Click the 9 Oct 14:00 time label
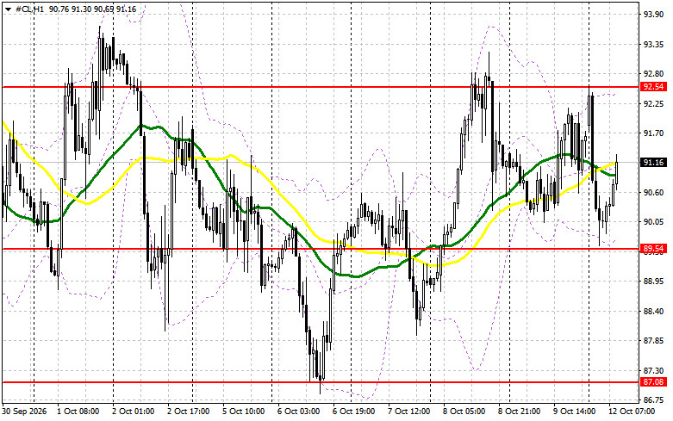This screenshot has height=421, width=673. (x=574, y=412)
